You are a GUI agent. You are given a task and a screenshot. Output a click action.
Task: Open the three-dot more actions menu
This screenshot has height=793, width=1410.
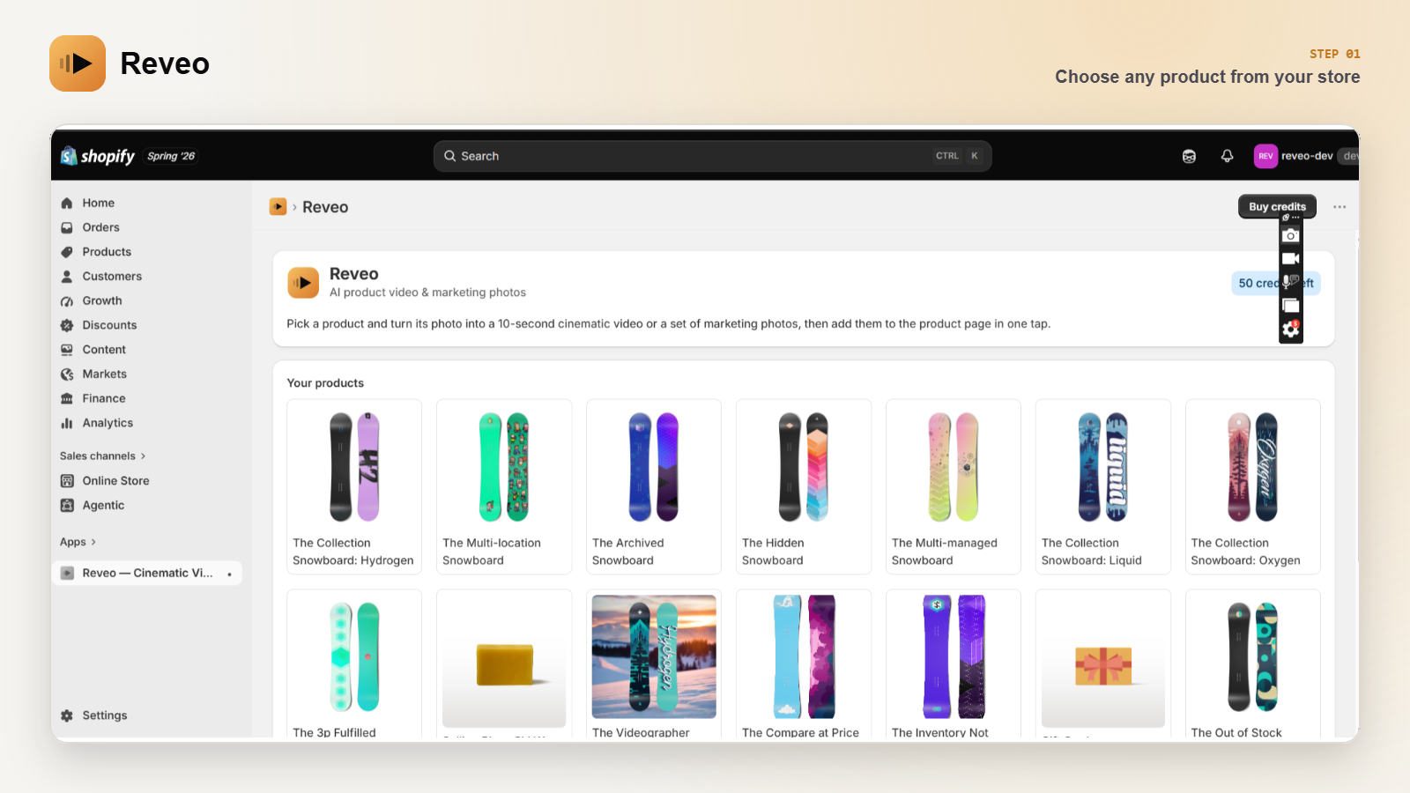click(x=1339, y=207)
